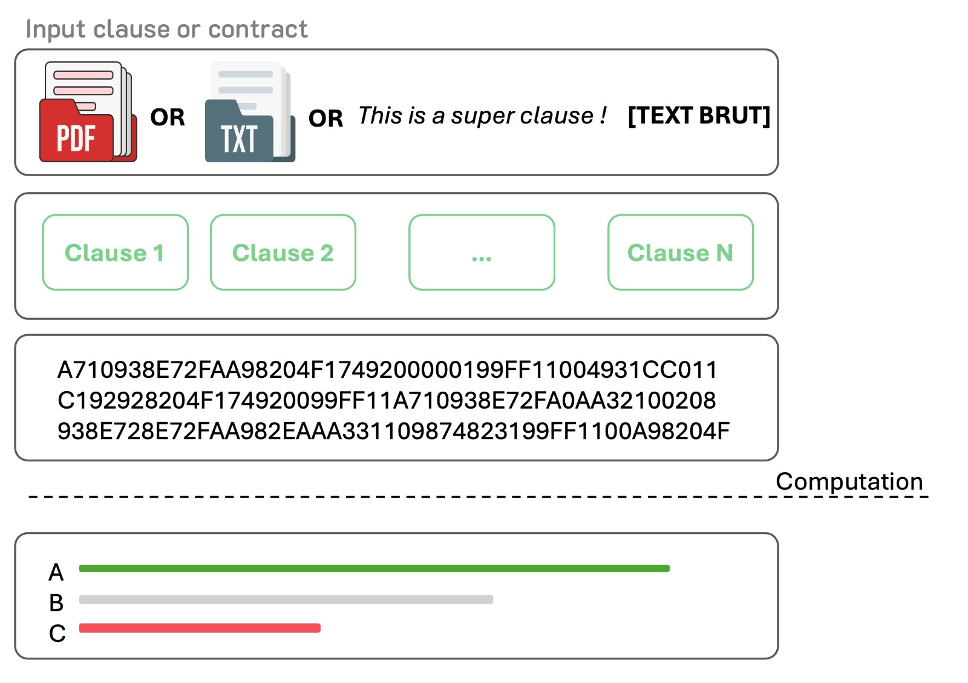Click the OR between PDF and TXT icons

168,117
